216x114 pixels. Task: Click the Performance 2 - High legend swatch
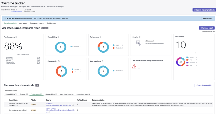tap(114, 45)
